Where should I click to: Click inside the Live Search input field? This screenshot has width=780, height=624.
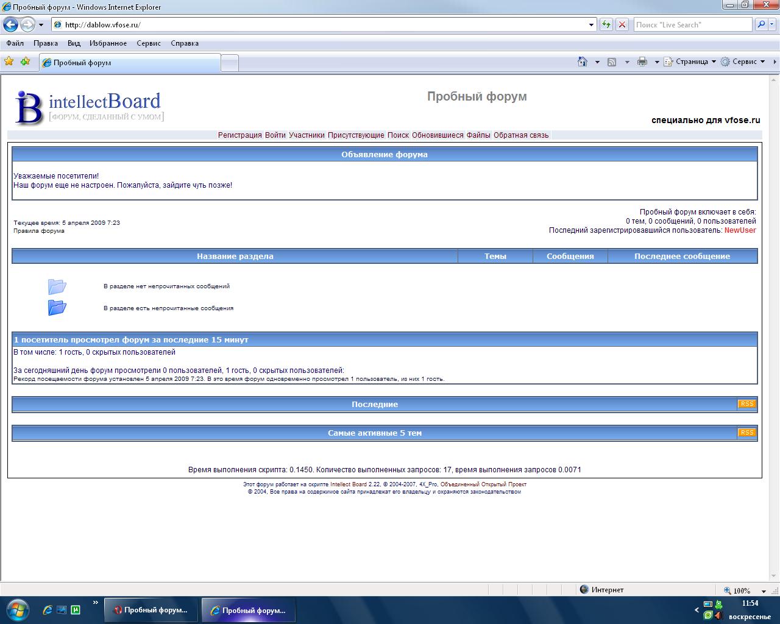pyautogui.click(x=692, y=25)
